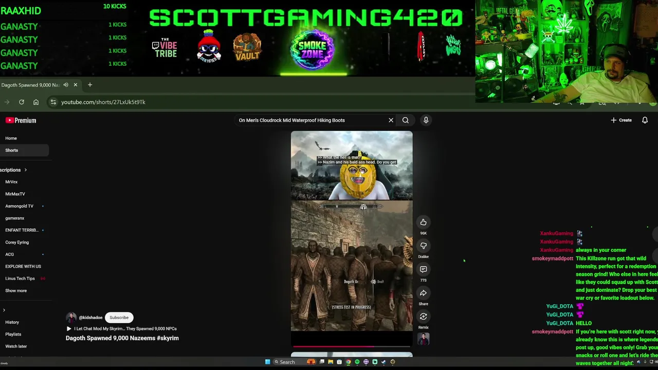Viewport: 658px width, 370px height.
Task: View site information icon in address bar
Action: click(53, 102)
